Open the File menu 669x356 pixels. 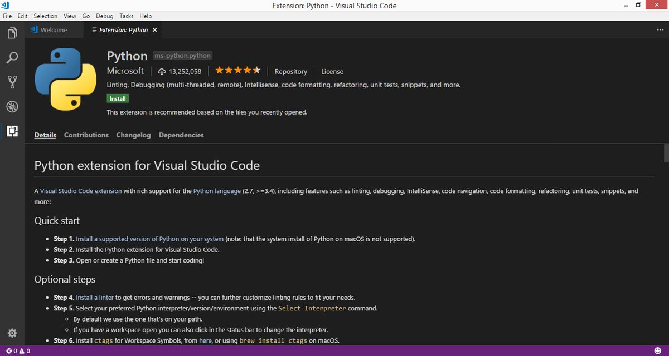coord(7,16)
